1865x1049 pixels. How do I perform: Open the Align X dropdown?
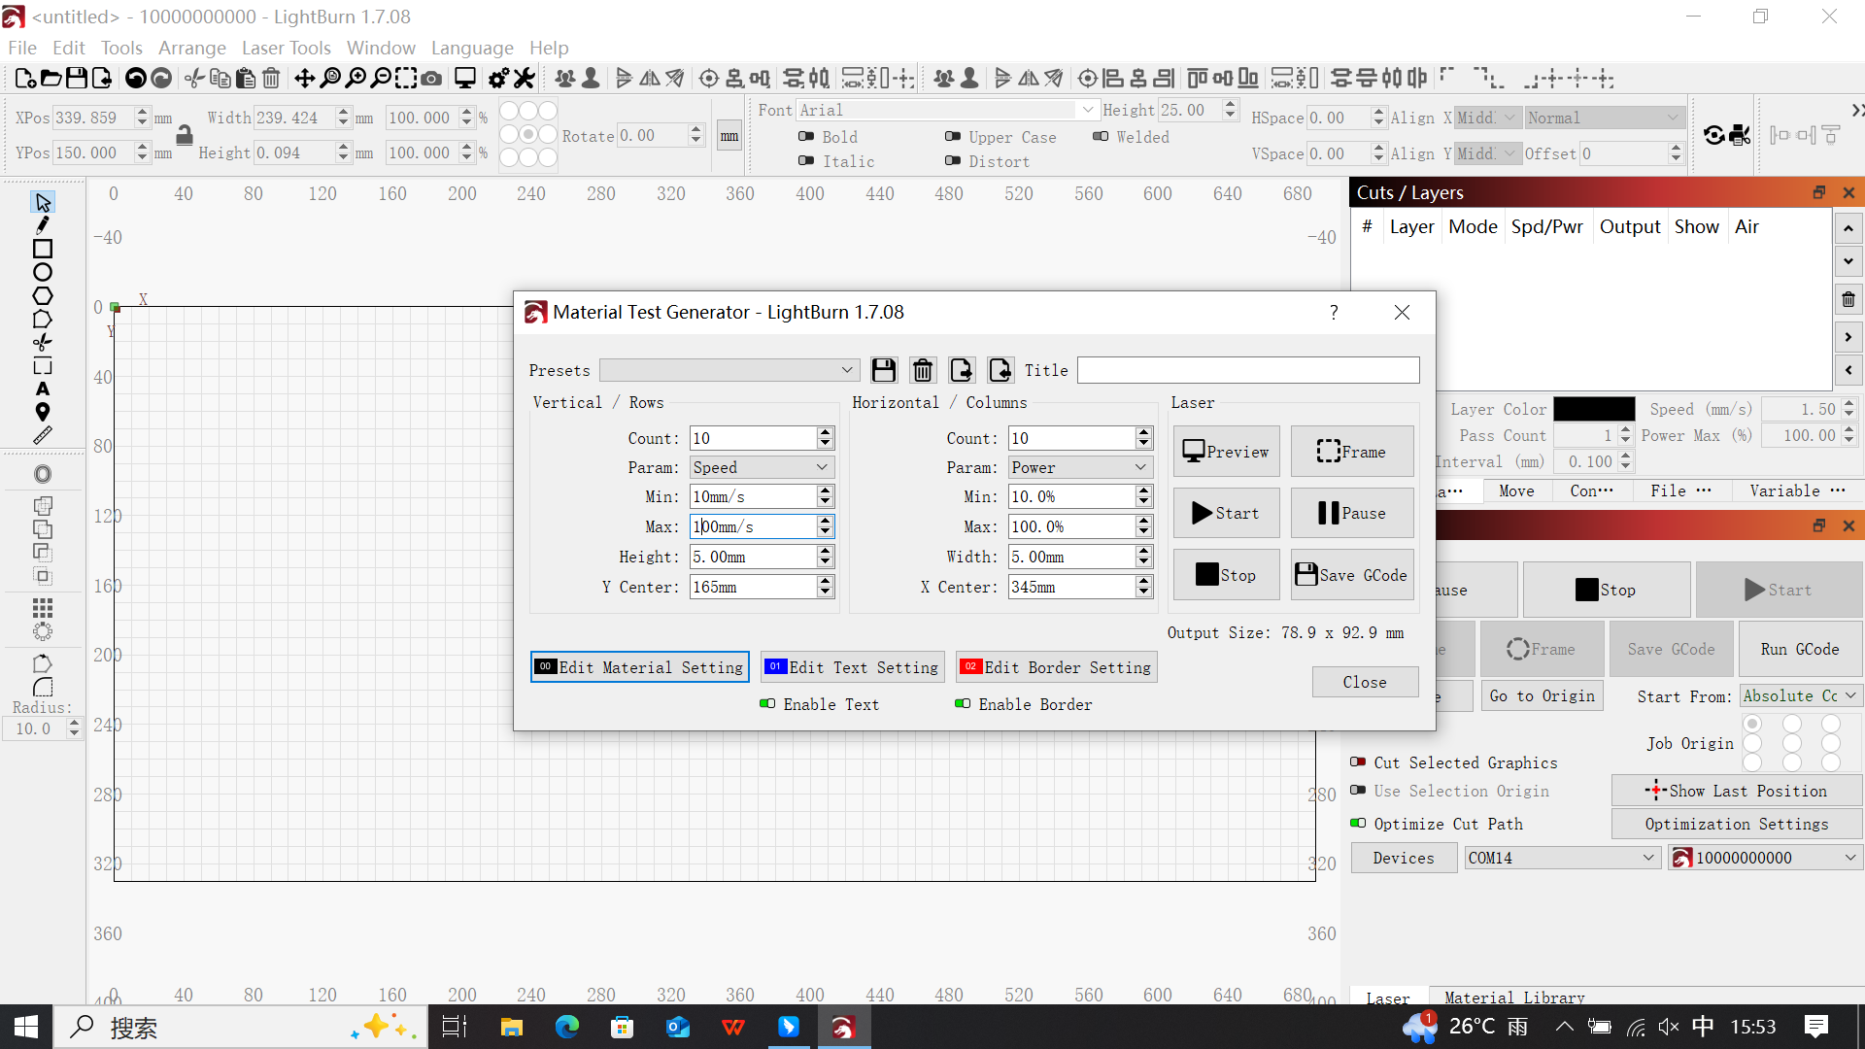click(x=1487, y=118)
